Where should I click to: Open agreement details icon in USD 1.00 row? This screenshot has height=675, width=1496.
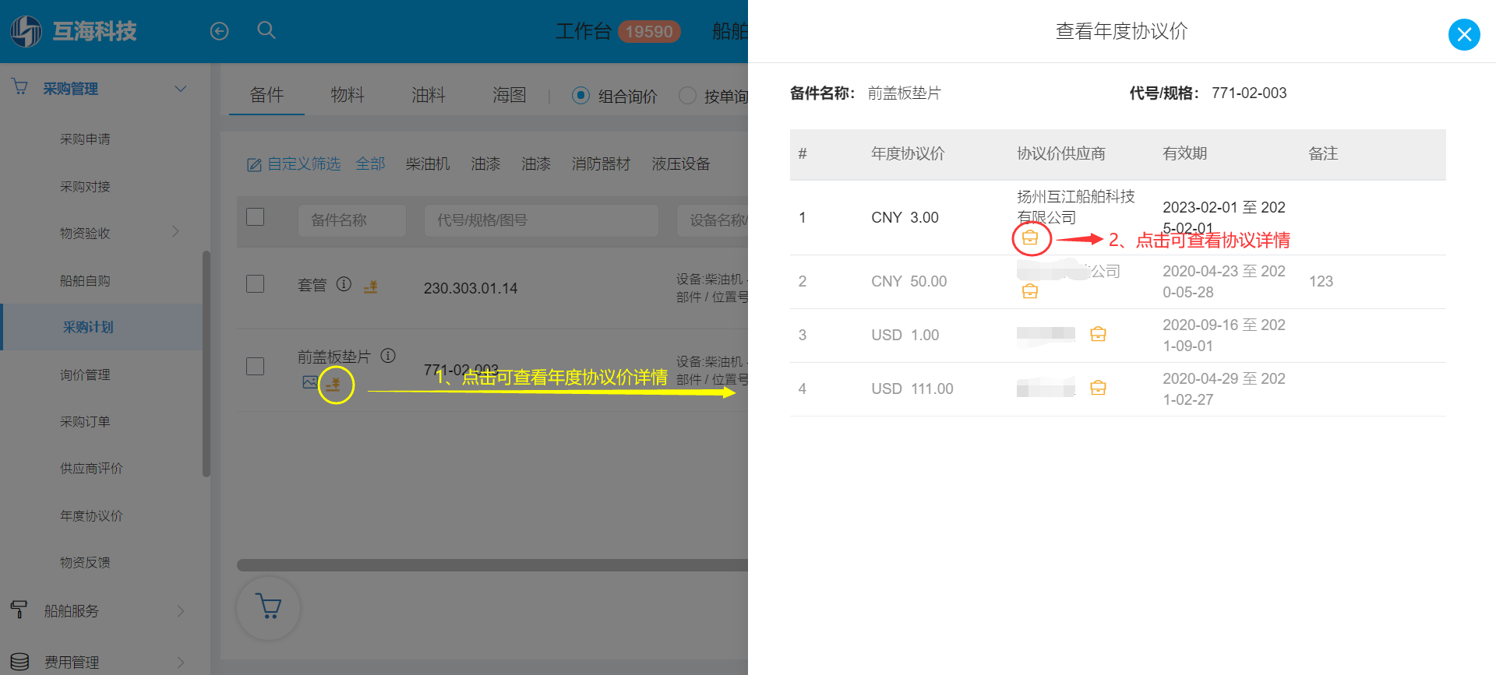point(1098,334)
